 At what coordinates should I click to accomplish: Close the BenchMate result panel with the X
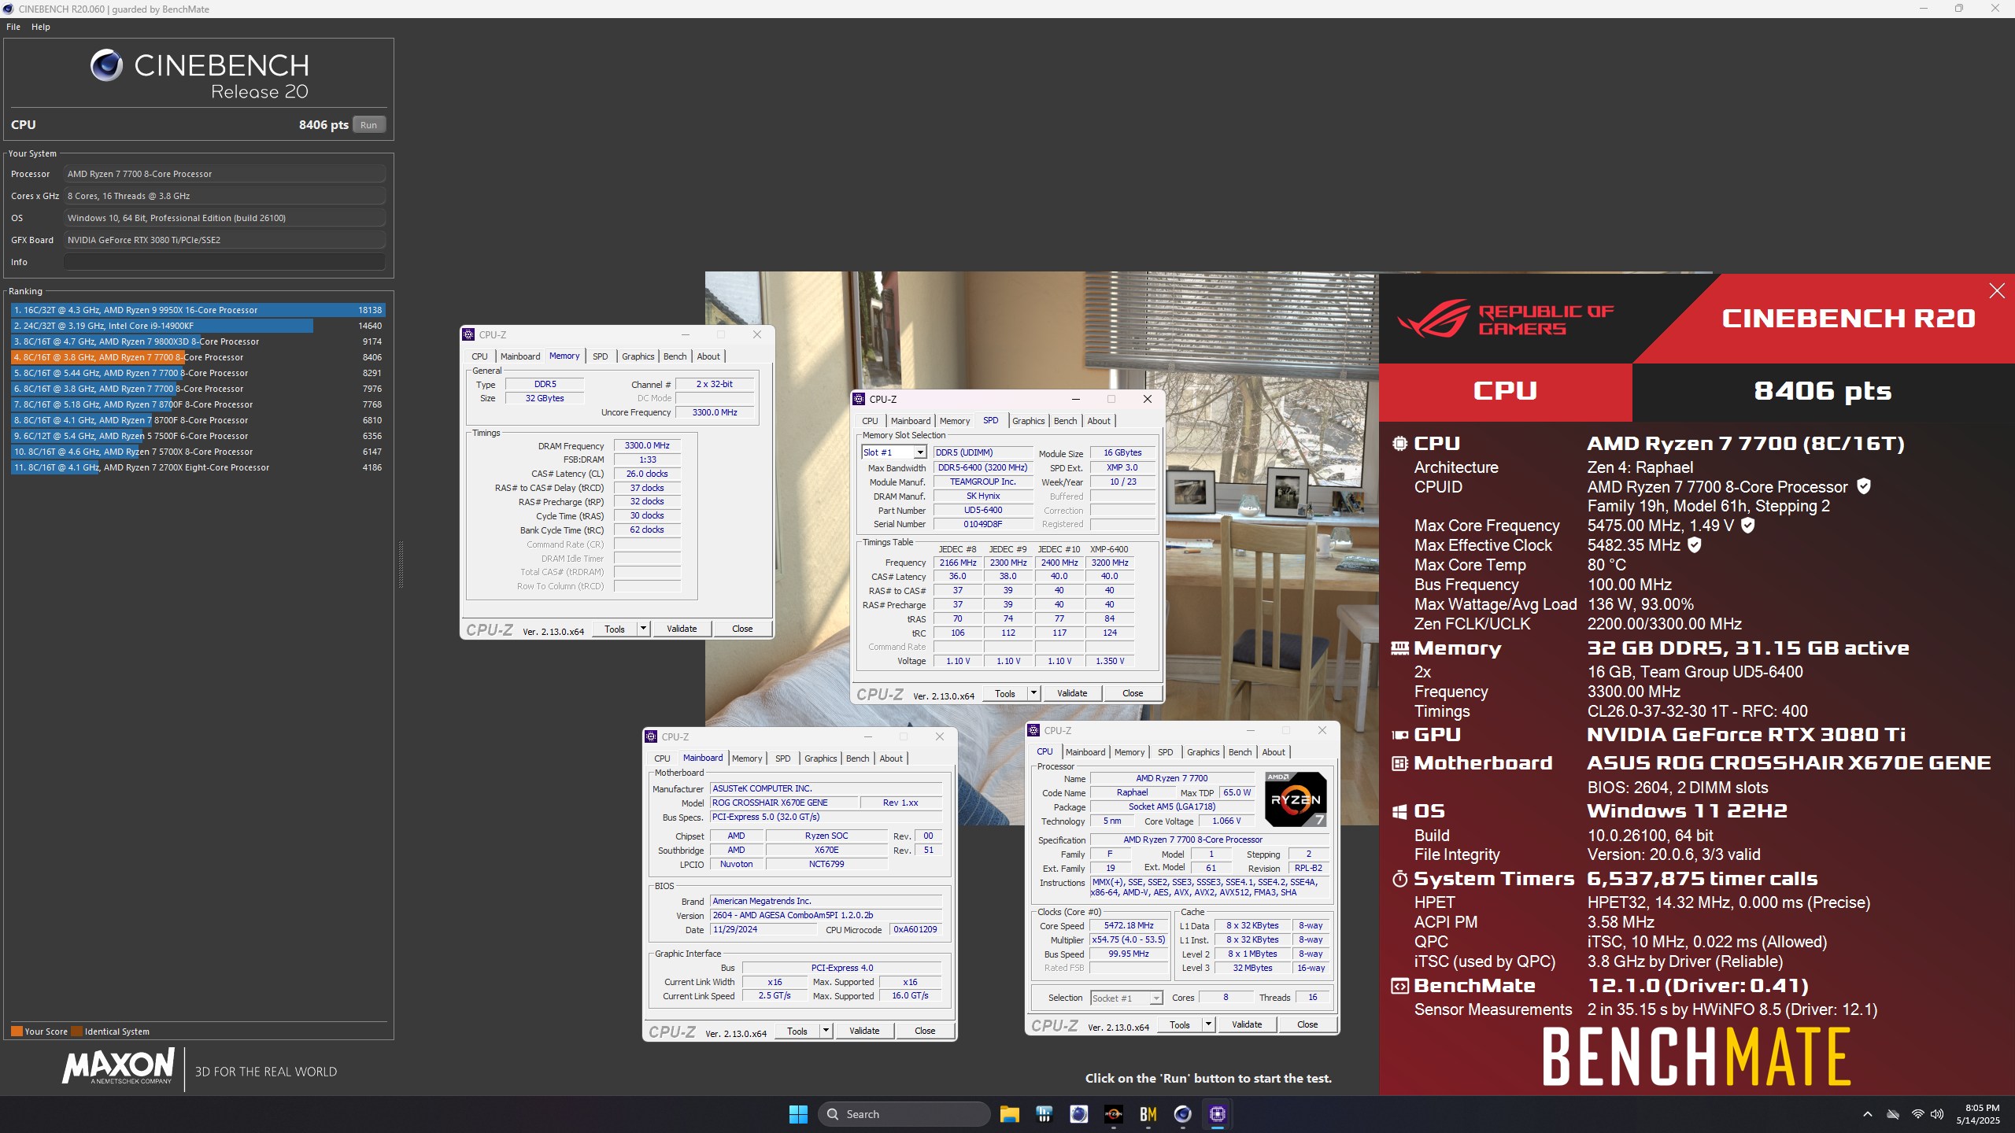click(x=1997, y=291)
